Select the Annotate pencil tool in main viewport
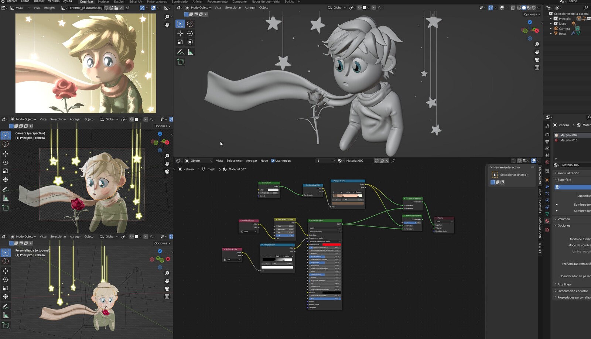The height and width of the screenshot is (339, 591). (180, 52)
